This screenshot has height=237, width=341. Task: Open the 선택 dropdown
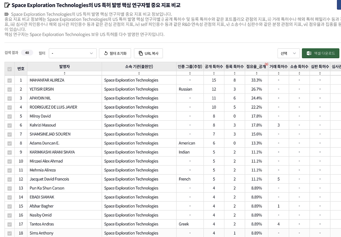pos(289,53)
